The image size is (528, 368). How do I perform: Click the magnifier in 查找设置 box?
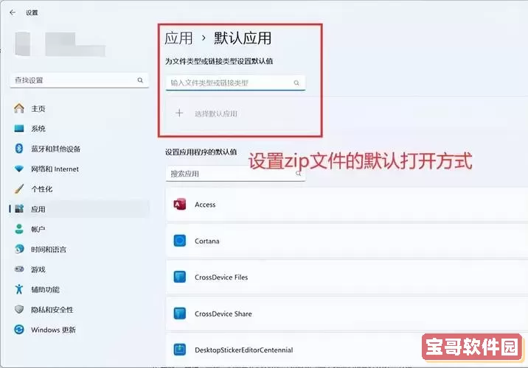pos(140,80)
